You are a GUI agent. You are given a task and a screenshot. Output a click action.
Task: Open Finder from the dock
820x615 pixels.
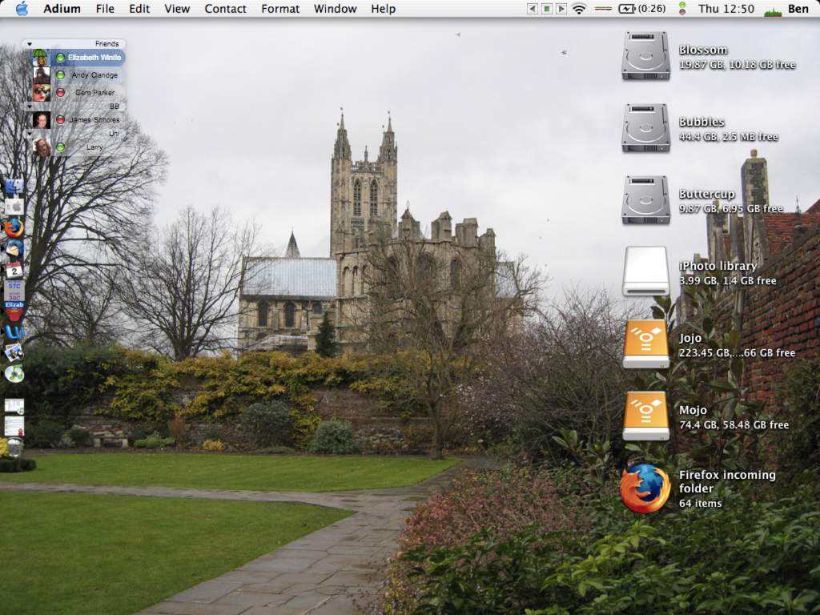pyautogui.click(x=14, y=187)
